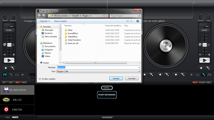Select the VideoEffect folder
The width and height of the screenshot is (214, 120).
(72, 37)
